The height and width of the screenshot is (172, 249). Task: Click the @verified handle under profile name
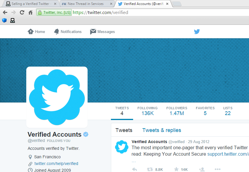(x=36, y=140)
